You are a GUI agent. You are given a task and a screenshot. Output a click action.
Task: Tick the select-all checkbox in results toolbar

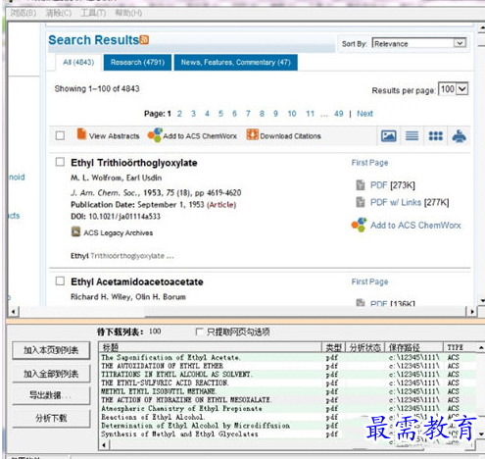coord(60,135)
